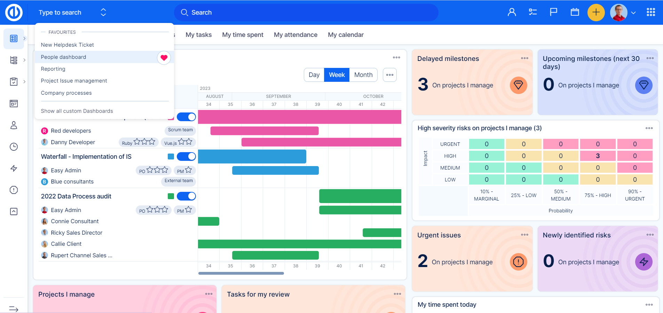Click Show all custom Dashboards link
This screenshot has width=663, height=313.
click(77, 111)
